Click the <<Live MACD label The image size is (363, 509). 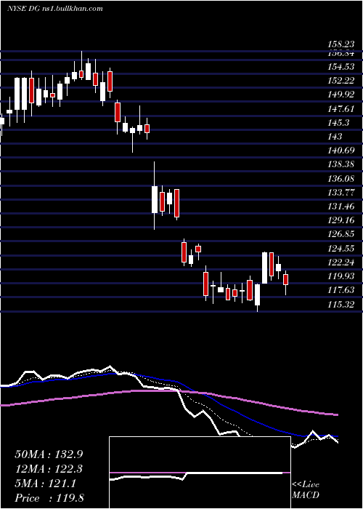tap(306, 490)
